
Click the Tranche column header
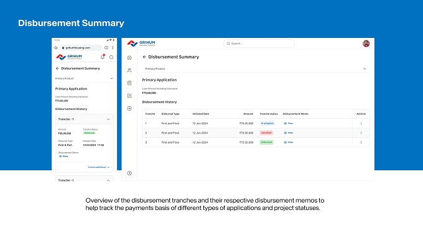click(150, 114)
